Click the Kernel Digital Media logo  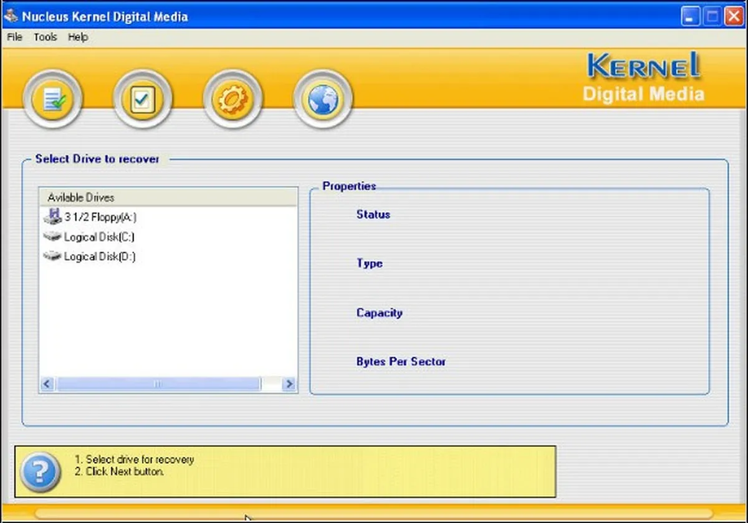643,78
